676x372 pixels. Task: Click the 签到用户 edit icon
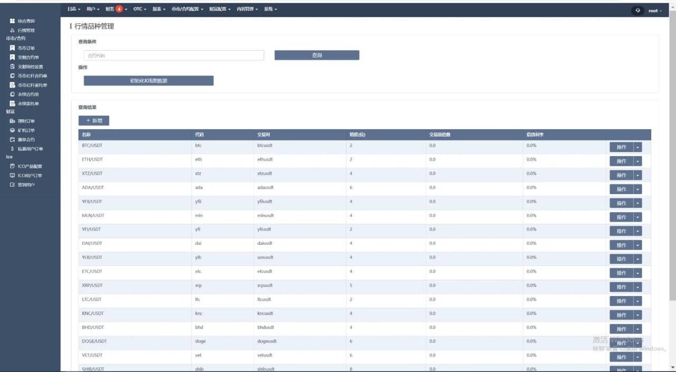coord(12,185)
